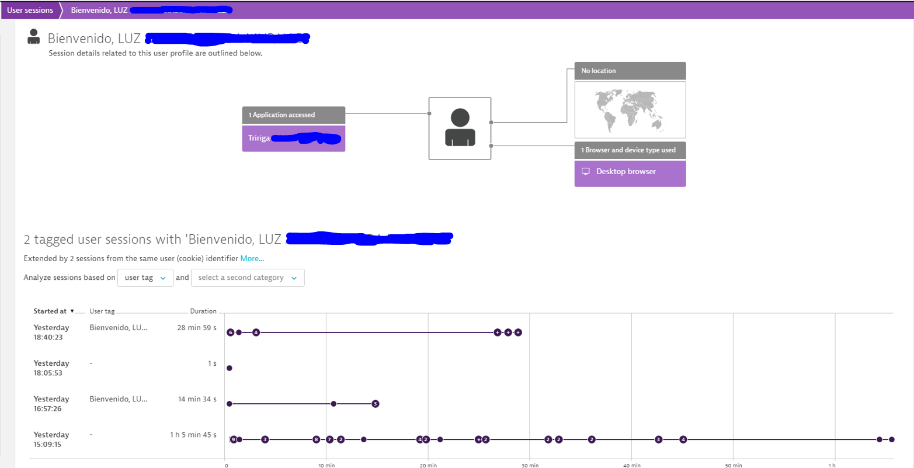Viewport: 914px width, 468px height.
Task: Click the single dot of the 18:05:53 session
Action: 230,368
